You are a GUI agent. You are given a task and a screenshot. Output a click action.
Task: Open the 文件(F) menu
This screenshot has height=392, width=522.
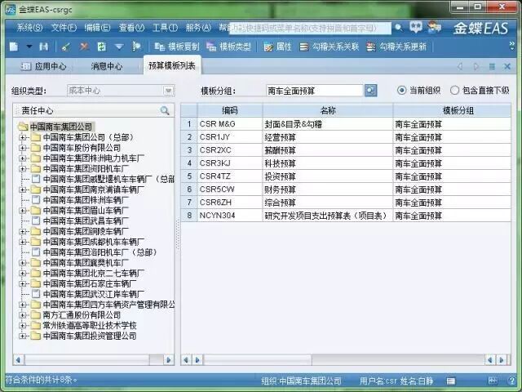64,28
